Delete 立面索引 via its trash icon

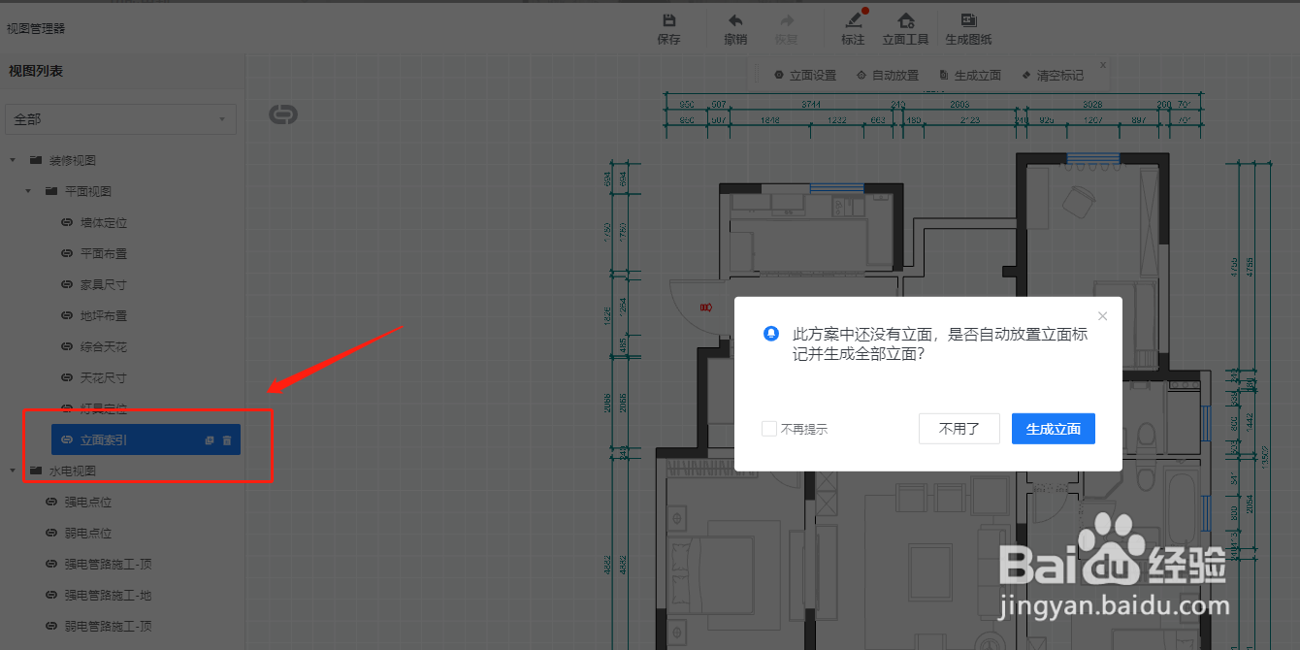[226, 439]
